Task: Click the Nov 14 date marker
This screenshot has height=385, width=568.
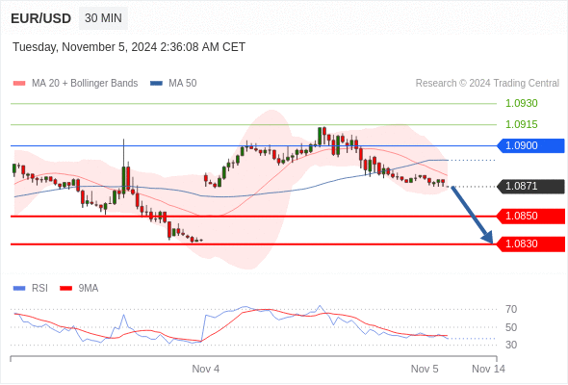Action: (x=488, y=369)
